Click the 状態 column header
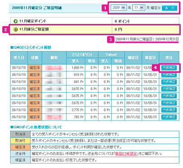Screen dimensions: 183x168 click(x=35, y=58)
